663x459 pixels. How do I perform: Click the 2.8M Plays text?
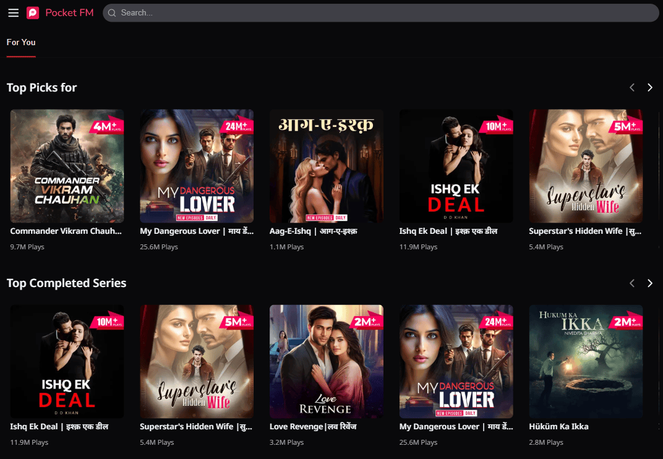click(x=546, y=442)
